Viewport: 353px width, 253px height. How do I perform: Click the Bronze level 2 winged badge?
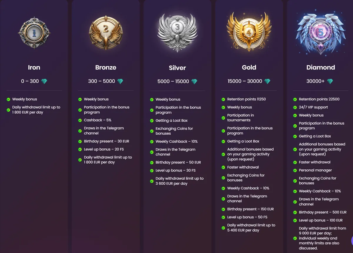pos(106,33)
